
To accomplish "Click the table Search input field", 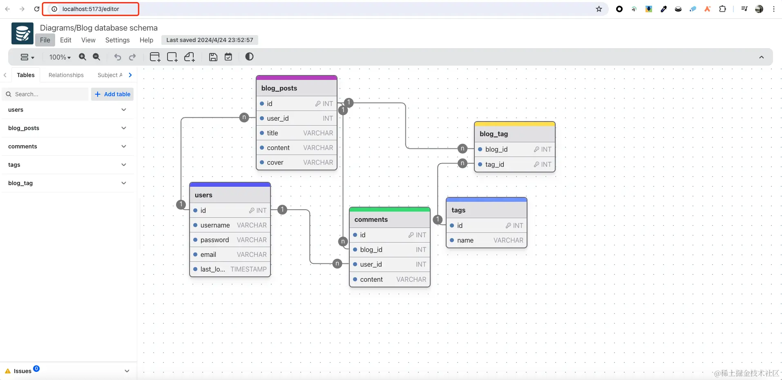I will [x=46, y=94].
